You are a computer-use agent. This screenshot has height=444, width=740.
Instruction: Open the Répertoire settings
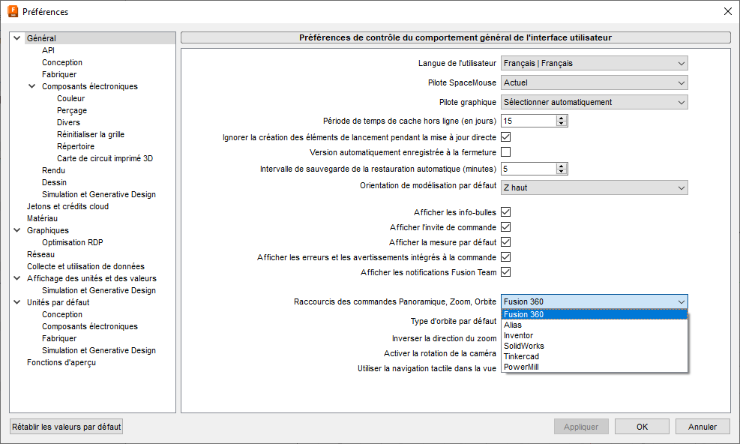(76, 146)
